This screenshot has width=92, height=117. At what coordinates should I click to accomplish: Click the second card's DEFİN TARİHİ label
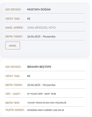[x=14, y=85]
